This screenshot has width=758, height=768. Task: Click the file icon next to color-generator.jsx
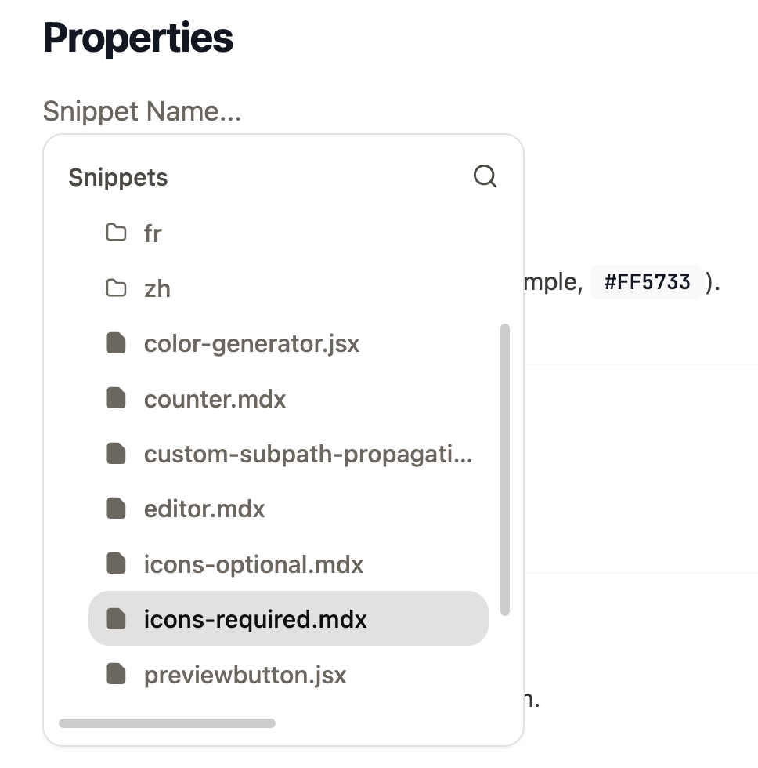116,342
